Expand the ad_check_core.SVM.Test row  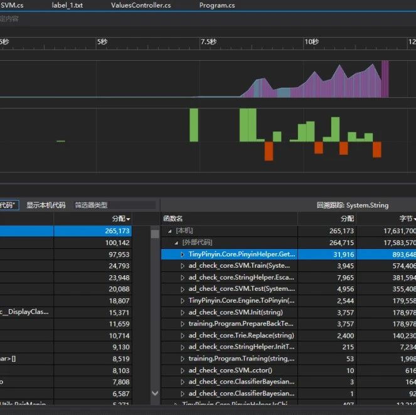(183, 289)
